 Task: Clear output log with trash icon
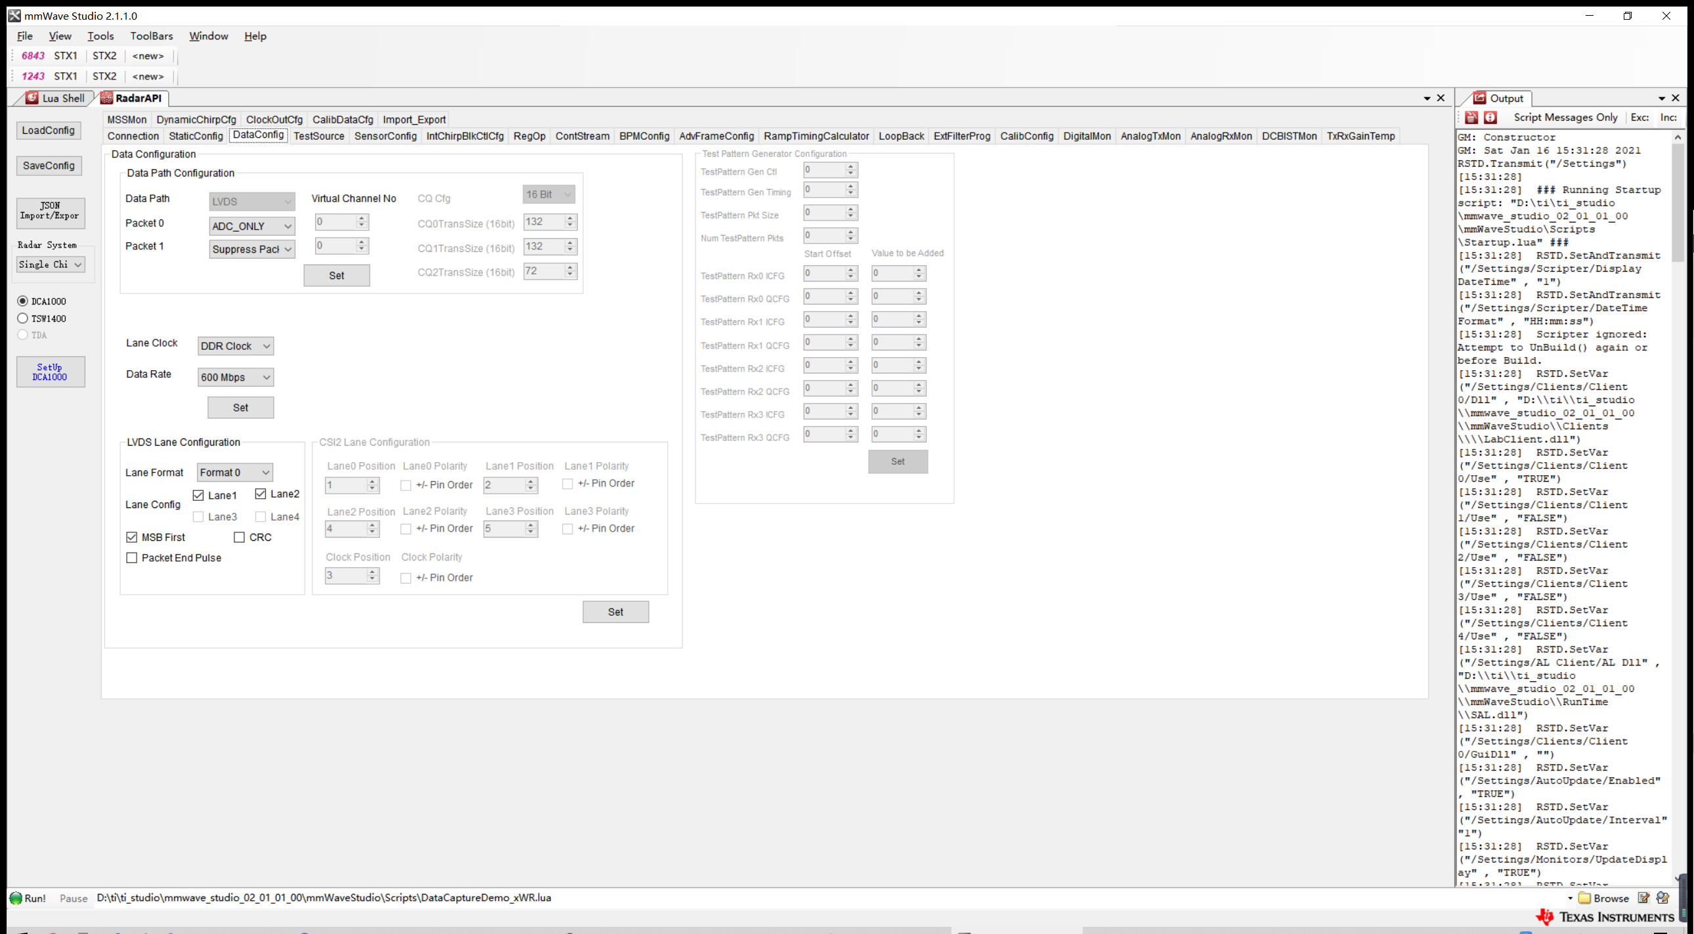[x=1471, y=117]
